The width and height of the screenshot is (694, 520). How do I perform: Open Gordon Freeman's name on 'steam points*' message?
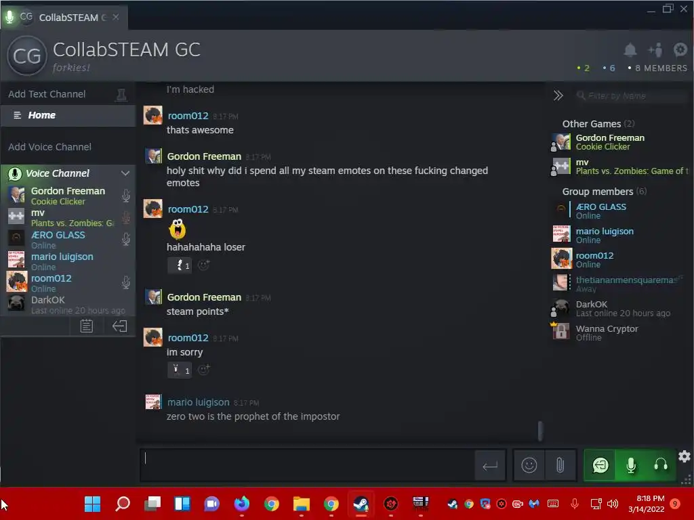coord(204,298)
